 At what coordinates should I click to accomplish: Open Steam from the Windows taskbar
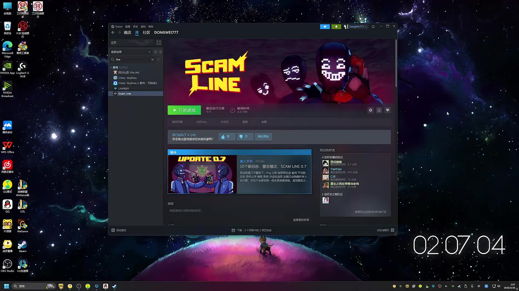114,286
